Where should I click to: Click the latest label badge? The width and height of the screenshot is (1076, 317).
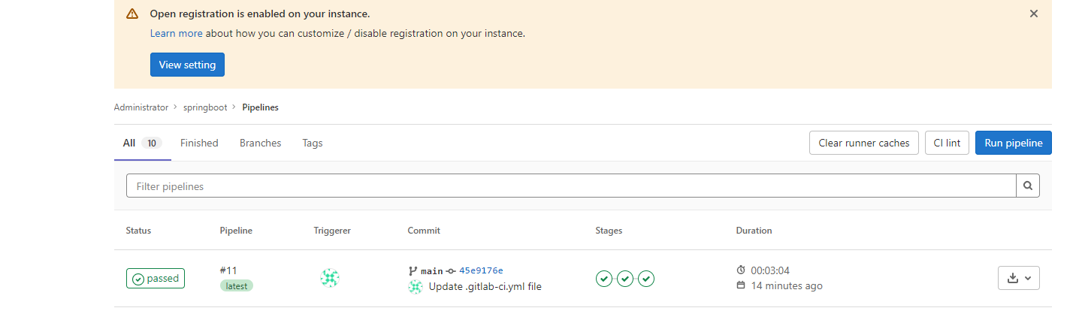click(237, 285)
